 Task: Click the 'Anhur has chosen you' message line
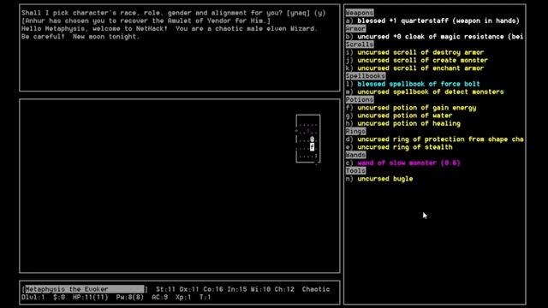click(x=146, y=21)
